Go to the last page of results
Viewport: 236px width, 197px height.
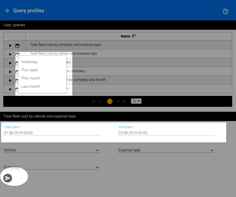pyautogui.click(x=124, y=101)
